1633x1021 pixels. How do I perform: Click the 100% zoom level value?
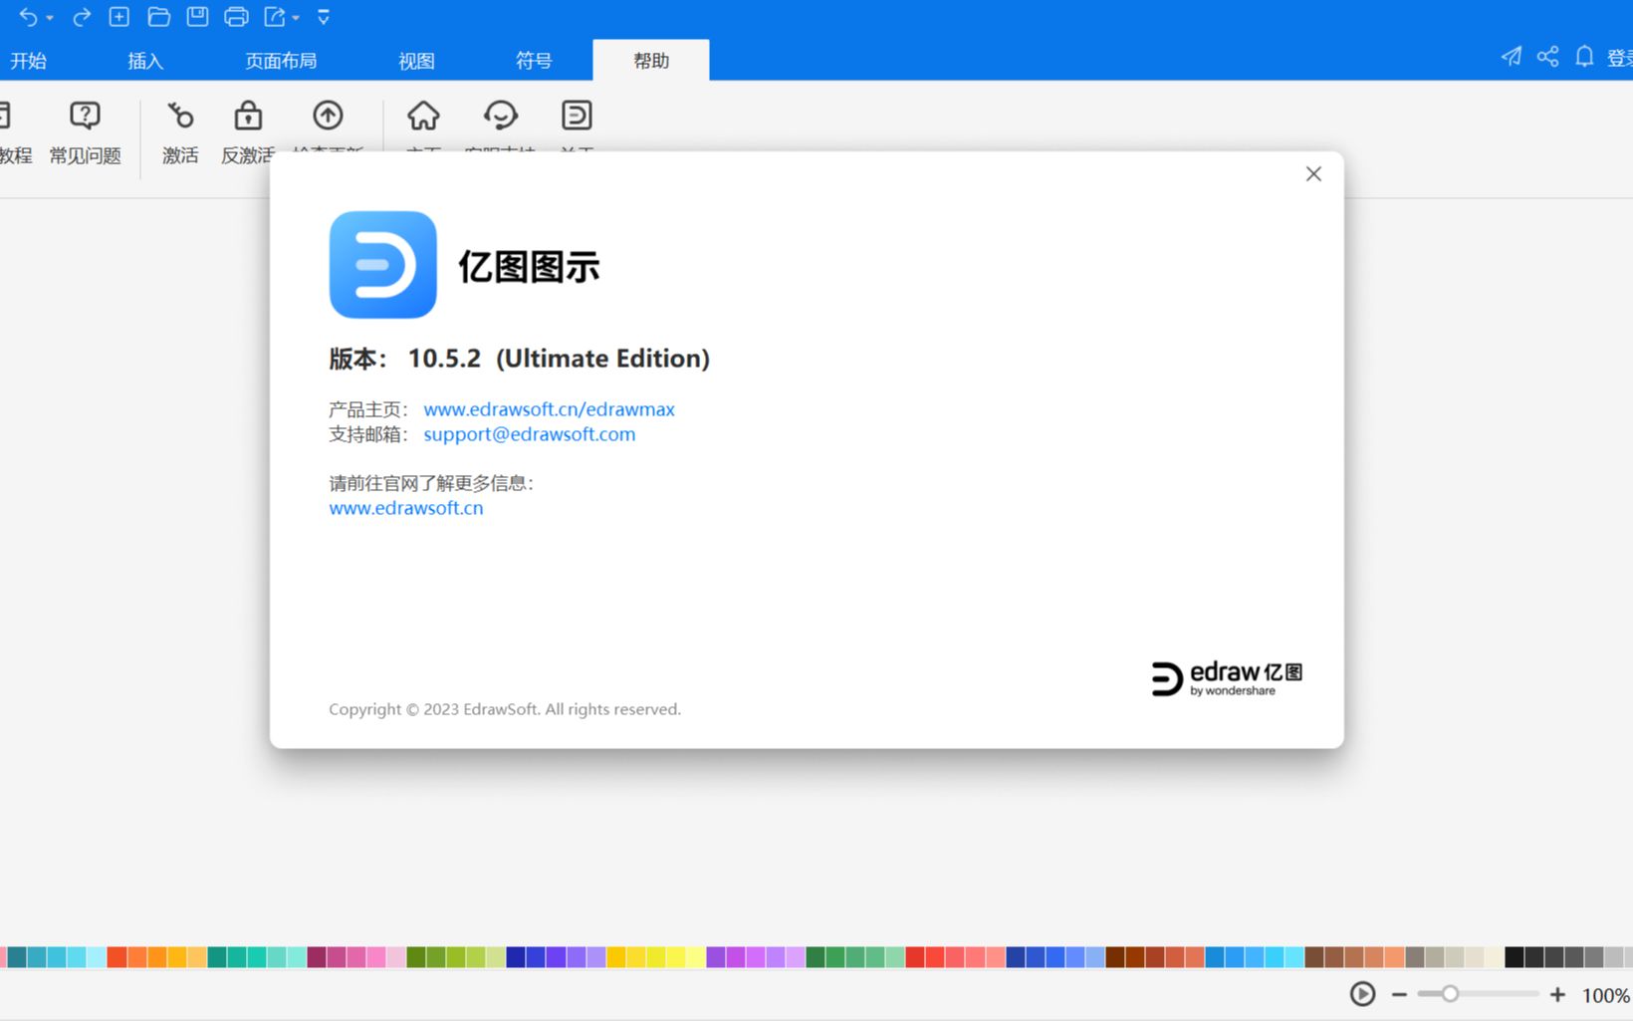1605,995
